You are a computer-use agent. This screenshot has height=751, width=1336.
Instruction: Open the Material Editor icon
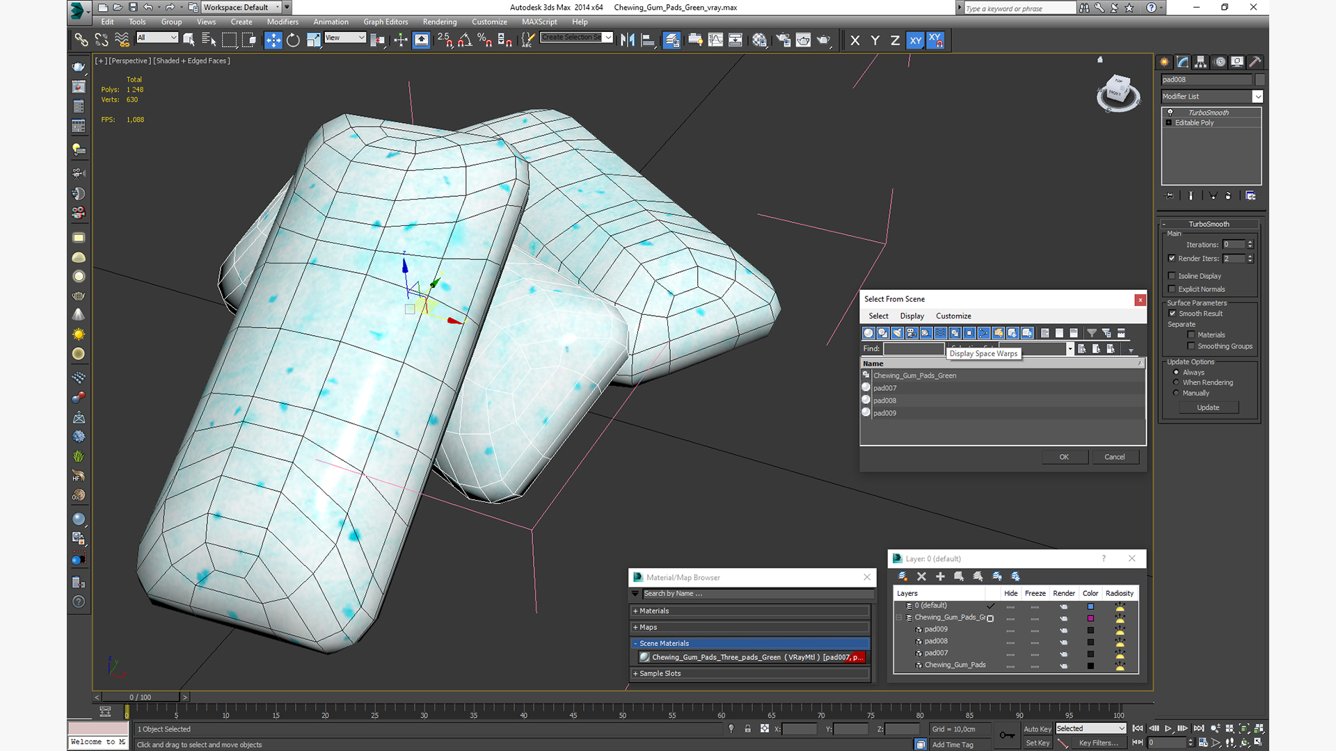pos(759,40)
